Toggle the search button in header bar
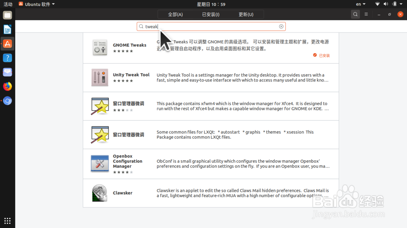 pyautogui.click(x=355, y=14)
